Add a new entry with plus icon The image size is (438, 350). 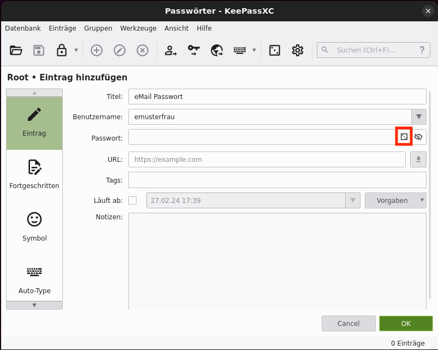click(97, 50)
